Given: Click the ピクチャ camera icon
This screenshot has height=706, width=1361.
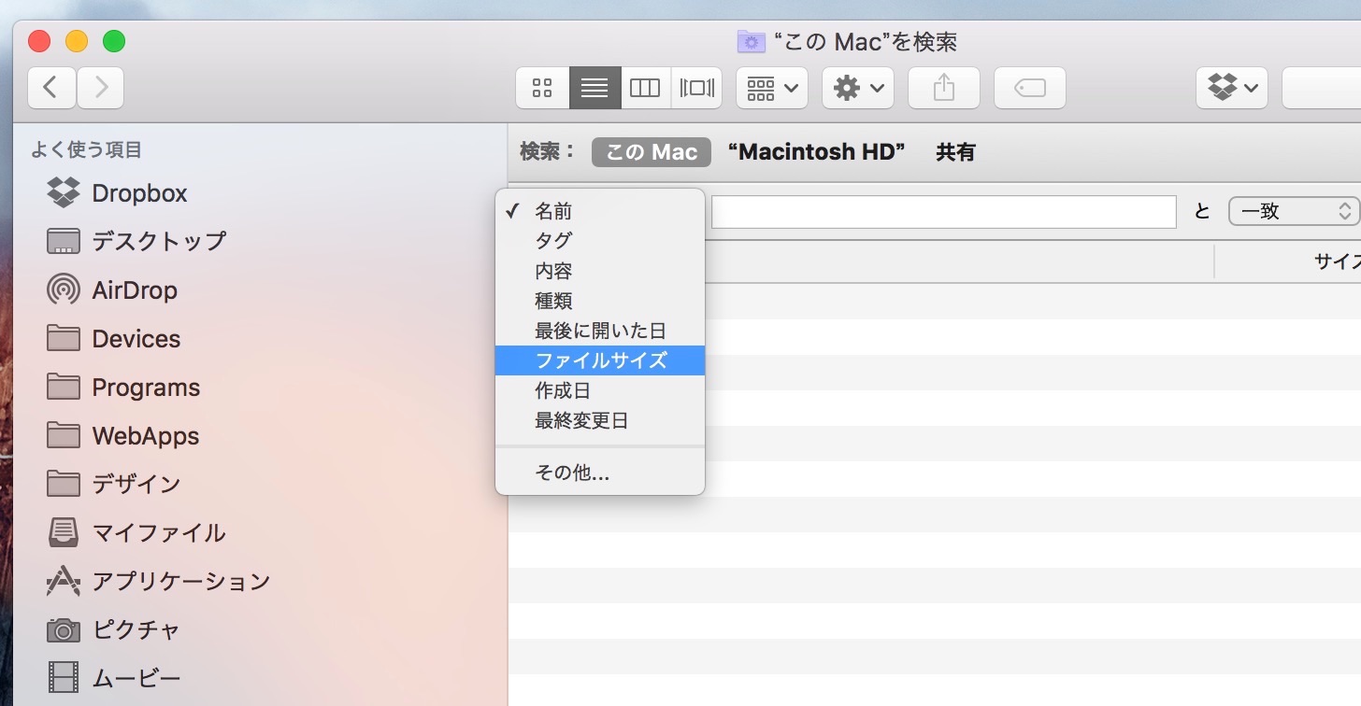Looking at the screenshot, I should point(64,629).
